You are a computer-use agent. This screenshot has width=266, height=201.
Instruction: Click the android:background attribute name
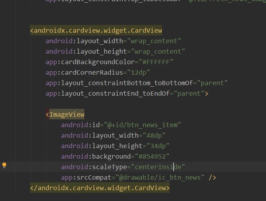click(96, 156)
